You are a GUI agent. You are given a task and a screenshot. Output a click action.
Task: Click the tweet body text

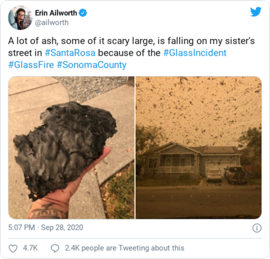point(131,53)
